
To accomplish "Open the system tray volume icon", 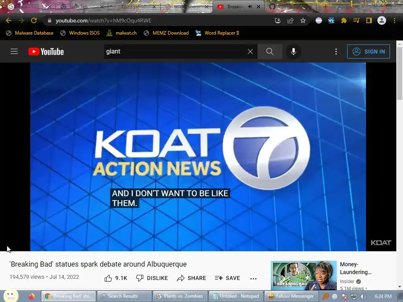I will click(x=363, y=296).
